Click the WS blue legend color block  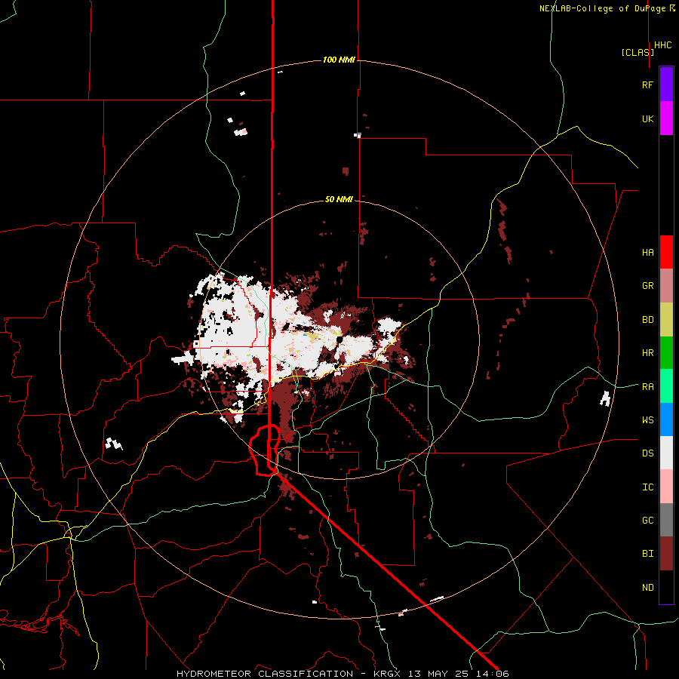click(666, 419)
